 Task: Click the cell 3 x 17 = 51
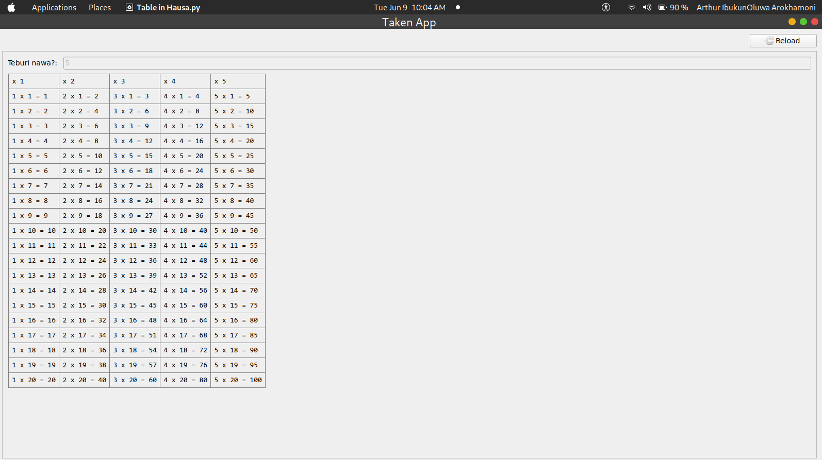[x=135, y=335]
